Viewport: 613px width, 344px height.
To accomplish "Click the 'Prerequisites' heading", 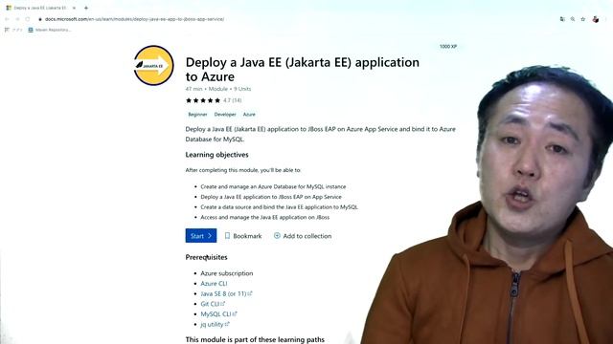I will coord(207,257).
